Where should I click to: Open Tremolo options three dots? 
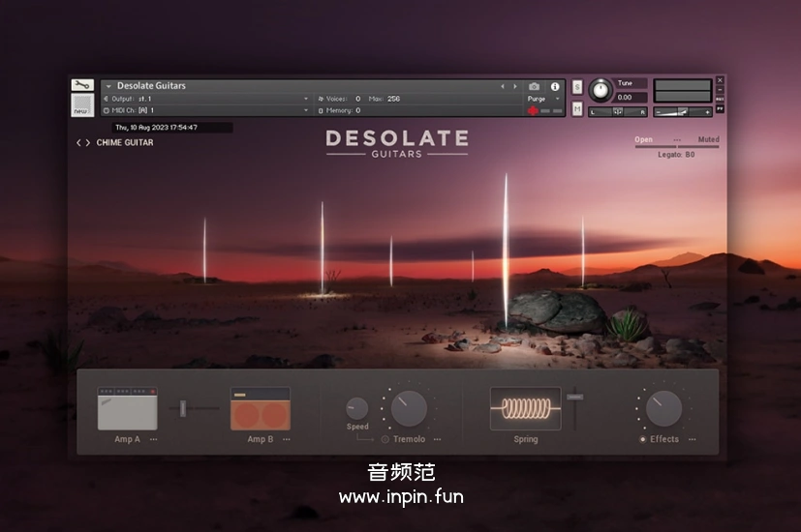pos(437,439)
